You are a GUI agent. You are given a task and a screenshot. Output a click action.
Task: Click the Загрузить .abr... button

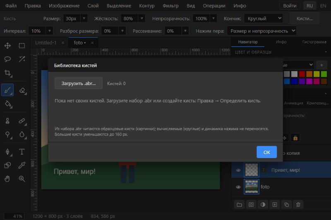pos(79,83)
